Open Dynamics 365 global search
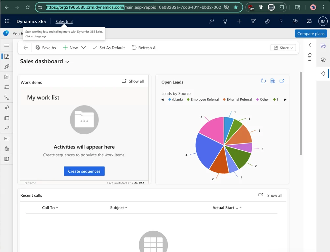330x252 pixels. coord(211,21)
